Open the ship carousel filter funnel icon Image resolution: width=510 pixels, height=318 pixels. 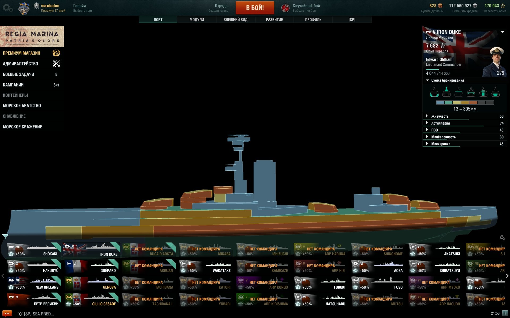pyautogui.click(x=5, y=236)
